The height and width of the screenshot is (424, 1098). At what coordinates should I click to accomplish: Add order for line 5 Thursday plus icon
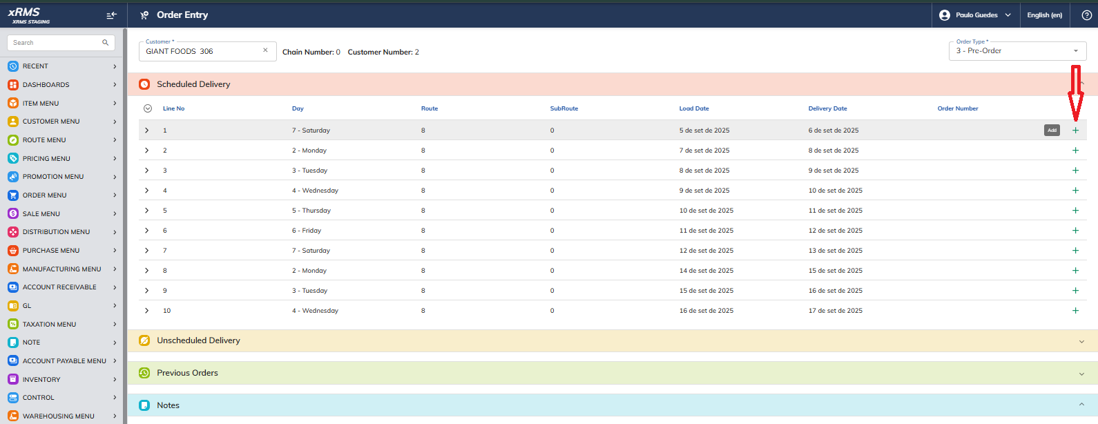click(1075, 211)
